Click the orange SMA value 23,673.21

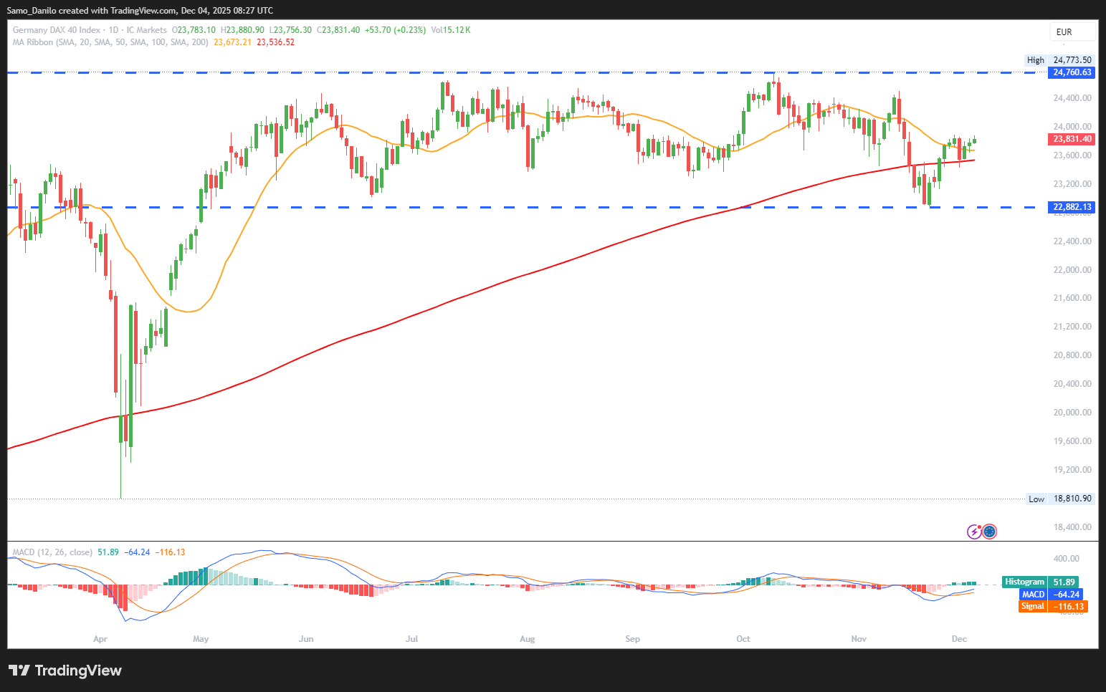click(233, 42)
